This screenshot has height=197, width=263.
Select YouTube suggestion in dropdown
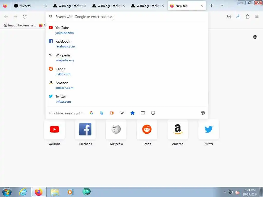pos(127,30)
